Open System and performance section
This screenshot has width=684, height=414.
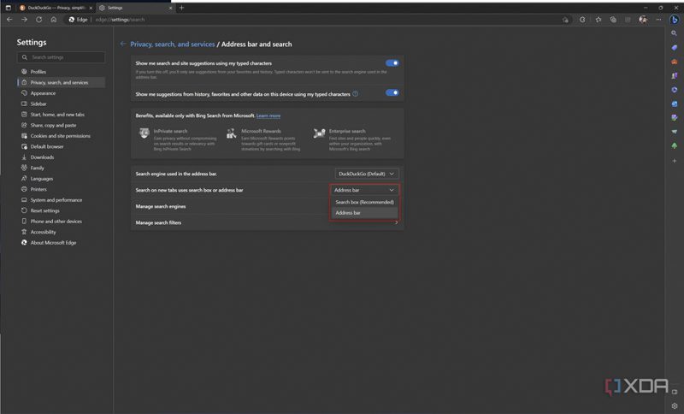61,200
